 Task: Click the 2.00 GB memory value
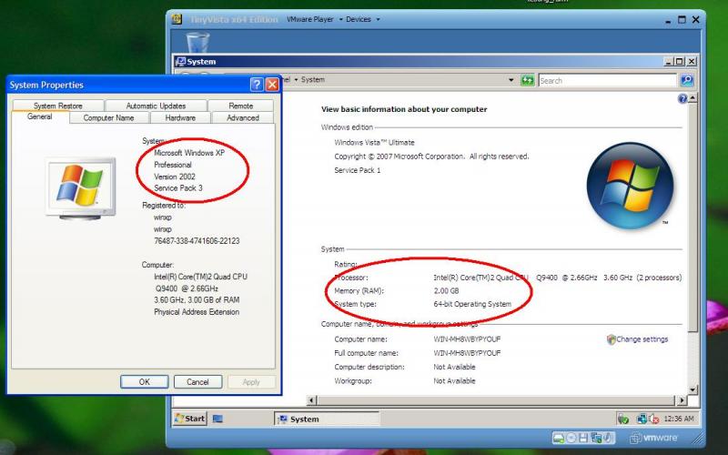coord(446,291)
